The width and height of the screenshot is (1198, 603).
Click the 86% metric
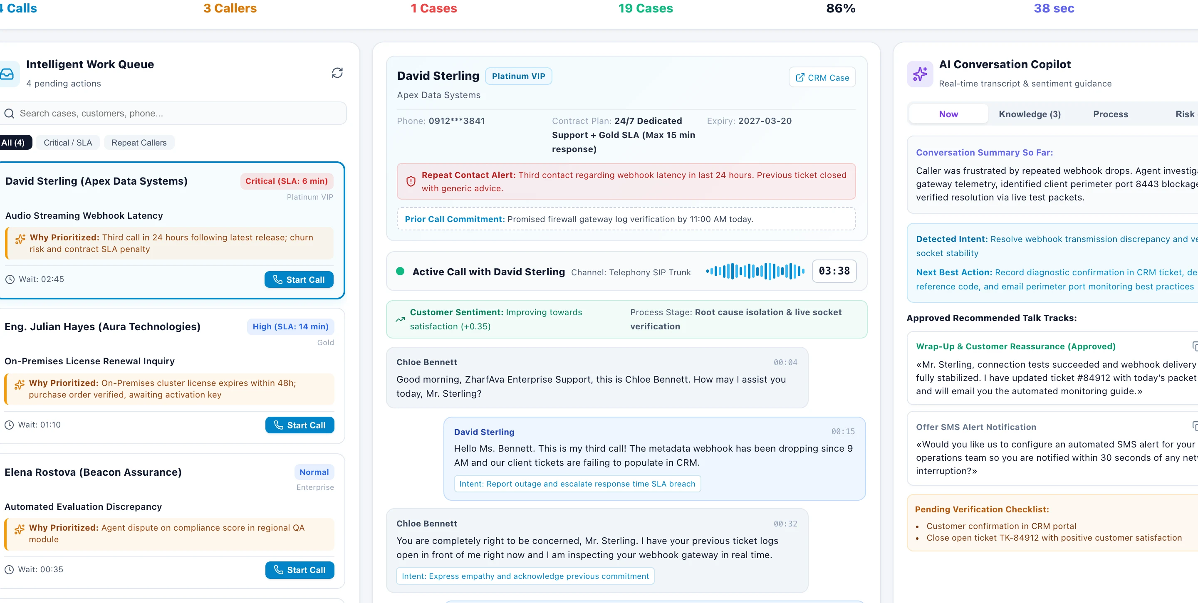(x=840, y=8)
